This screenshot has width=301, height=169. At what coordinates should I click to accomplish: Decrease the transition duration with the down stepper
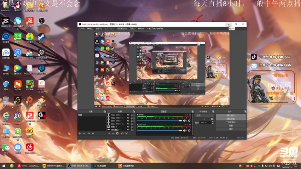213,124
